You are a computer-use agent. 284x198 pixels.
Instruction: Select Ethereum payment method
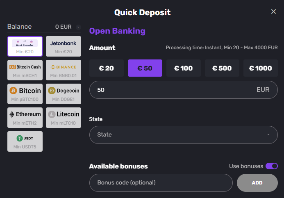[x=25, y=117]
